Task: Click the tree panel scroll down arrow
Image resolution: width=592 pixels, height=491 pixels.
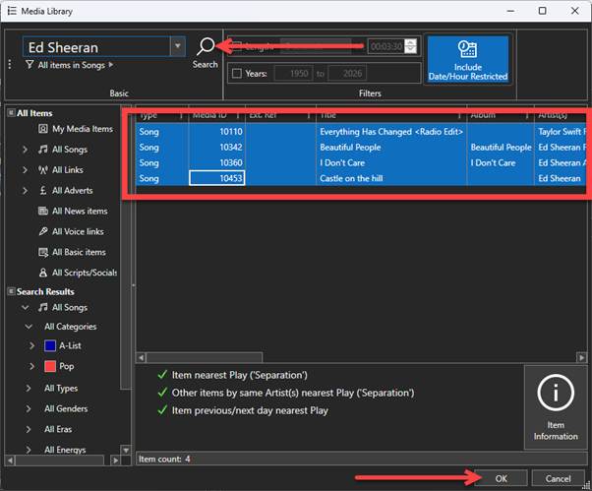Action: coord(126,450)
